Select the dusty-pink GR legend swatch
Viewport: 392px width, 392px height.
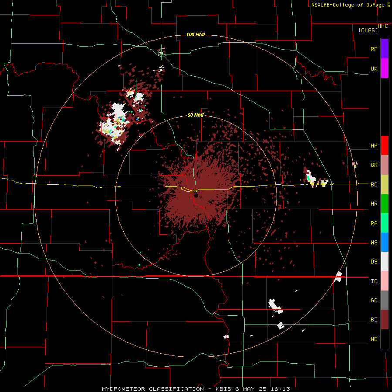point(385,165)
